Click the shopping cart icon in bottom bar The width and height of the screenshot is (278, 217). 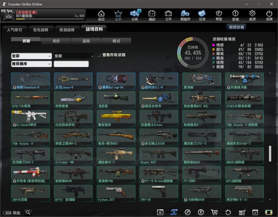214,212
